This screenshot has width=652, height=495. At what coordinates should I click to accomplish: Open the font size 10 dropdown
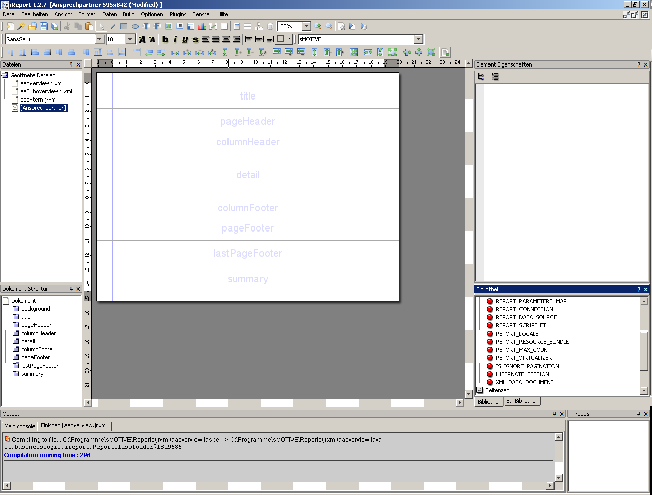[x=130, y=39]
